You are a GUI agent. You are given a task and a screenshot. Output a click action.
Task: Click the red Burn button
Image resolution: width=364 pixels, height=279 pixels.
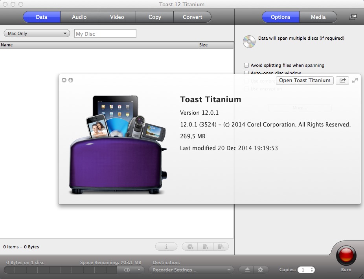point(346,255)
